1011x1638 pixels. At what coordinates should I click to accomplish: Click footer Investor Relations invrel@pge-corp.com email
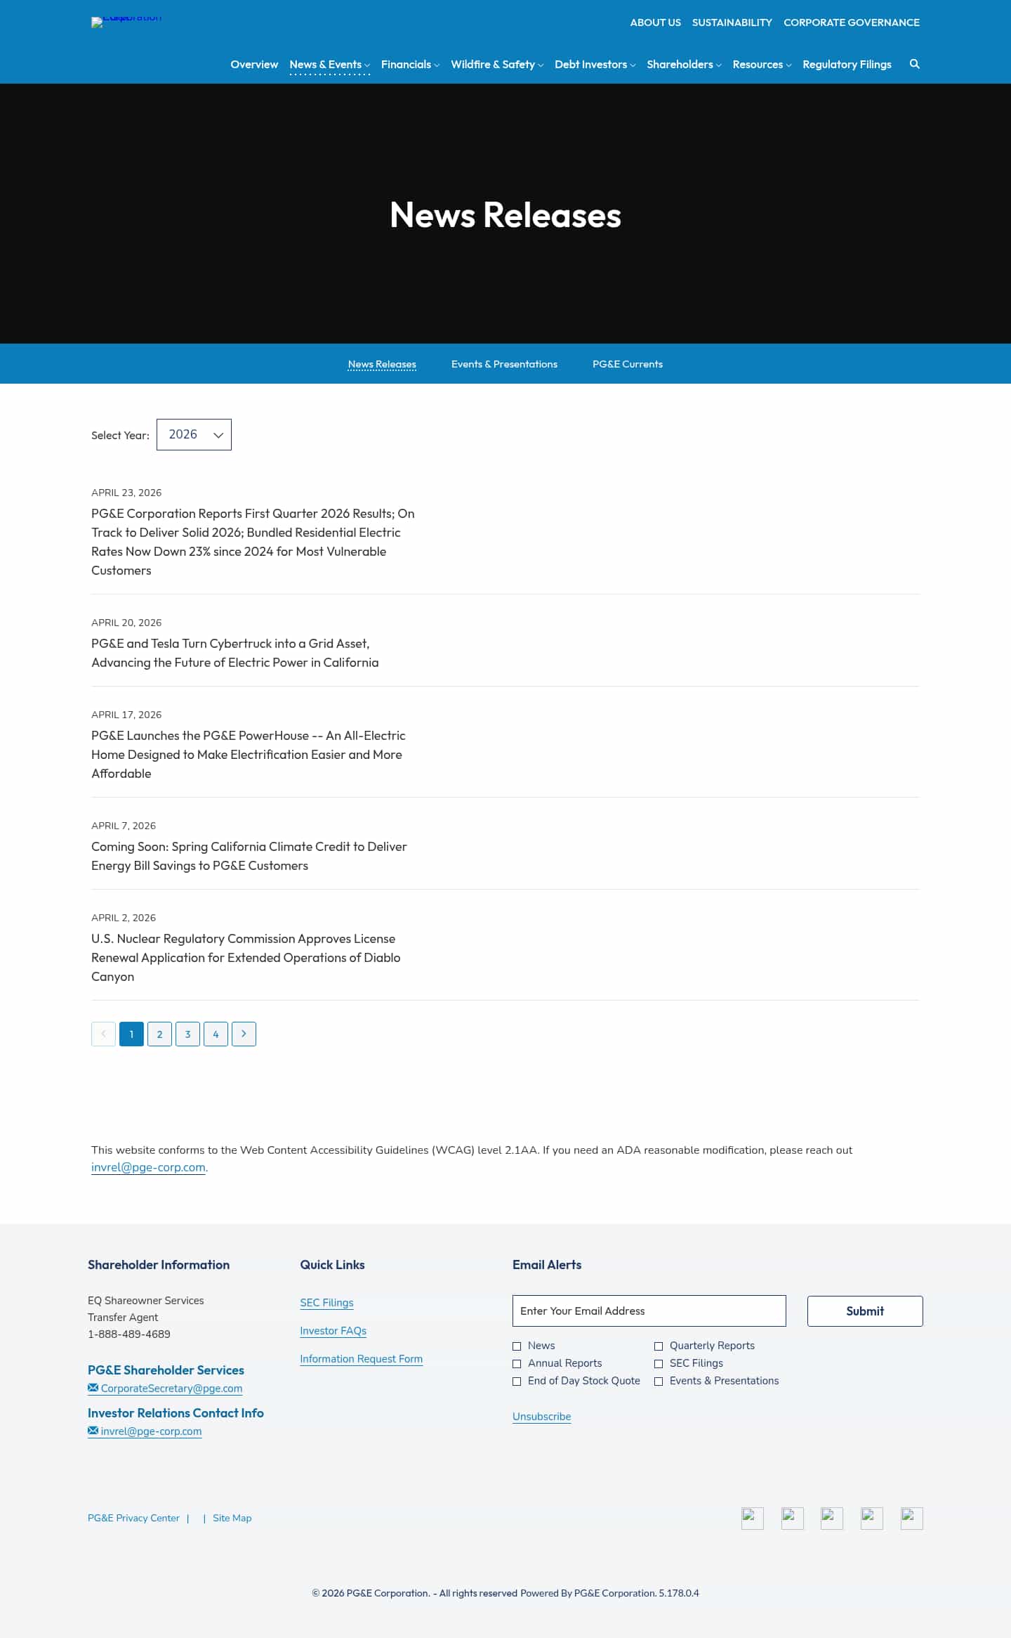145,1431
